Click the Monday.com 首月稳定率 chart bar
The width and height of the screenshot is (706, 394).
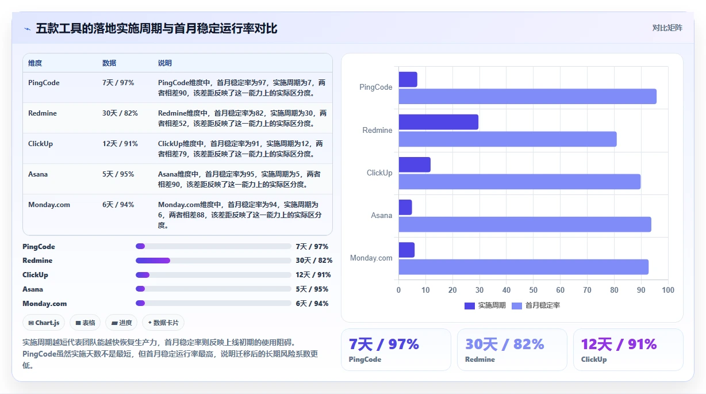click(x=524, y=267)
